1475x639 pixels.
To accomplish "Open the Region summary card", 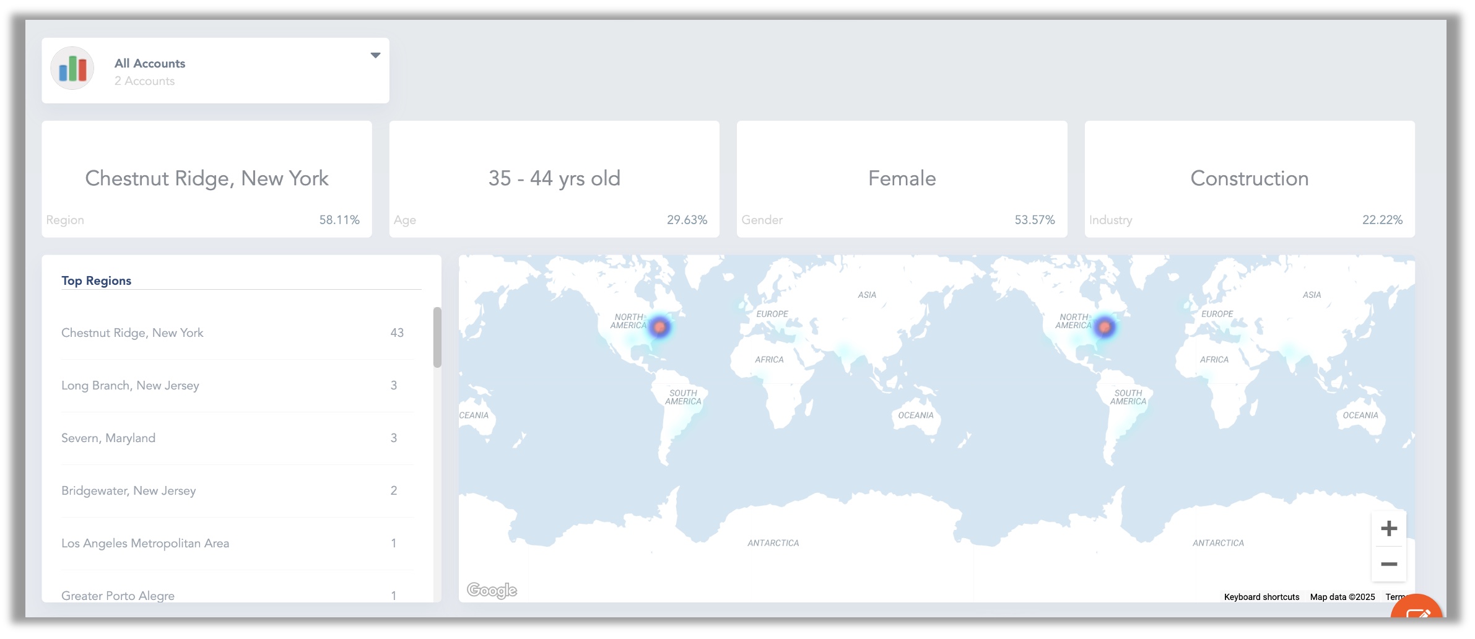I will (207, 179).
